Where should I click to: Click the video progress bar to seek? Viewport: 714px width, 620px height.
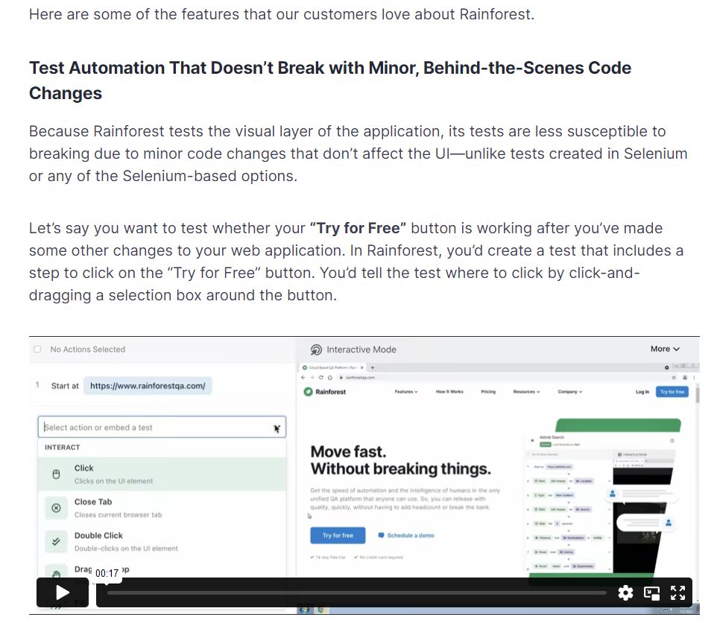coord(358,593)
